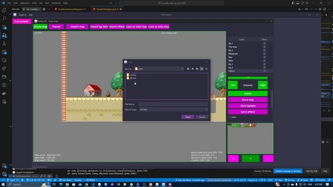Switch Save dialog to List view

202,69
